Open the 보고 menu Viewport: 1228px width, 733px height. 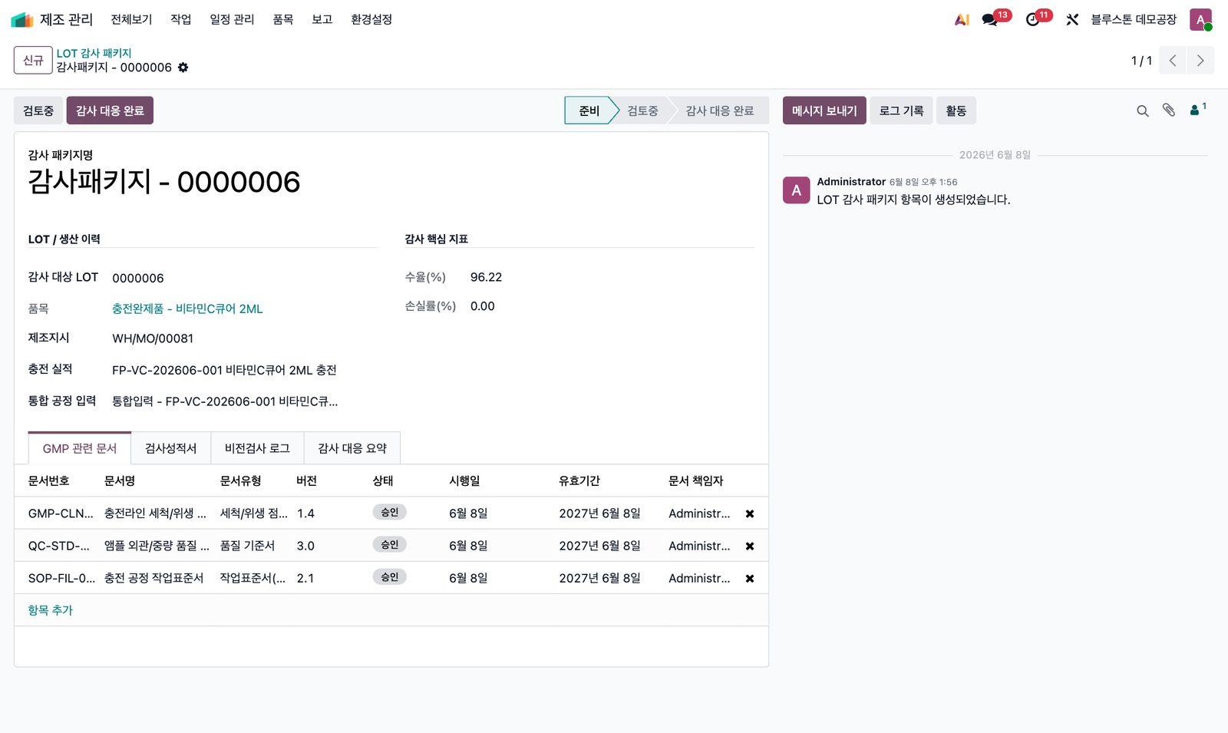[322, 19]
